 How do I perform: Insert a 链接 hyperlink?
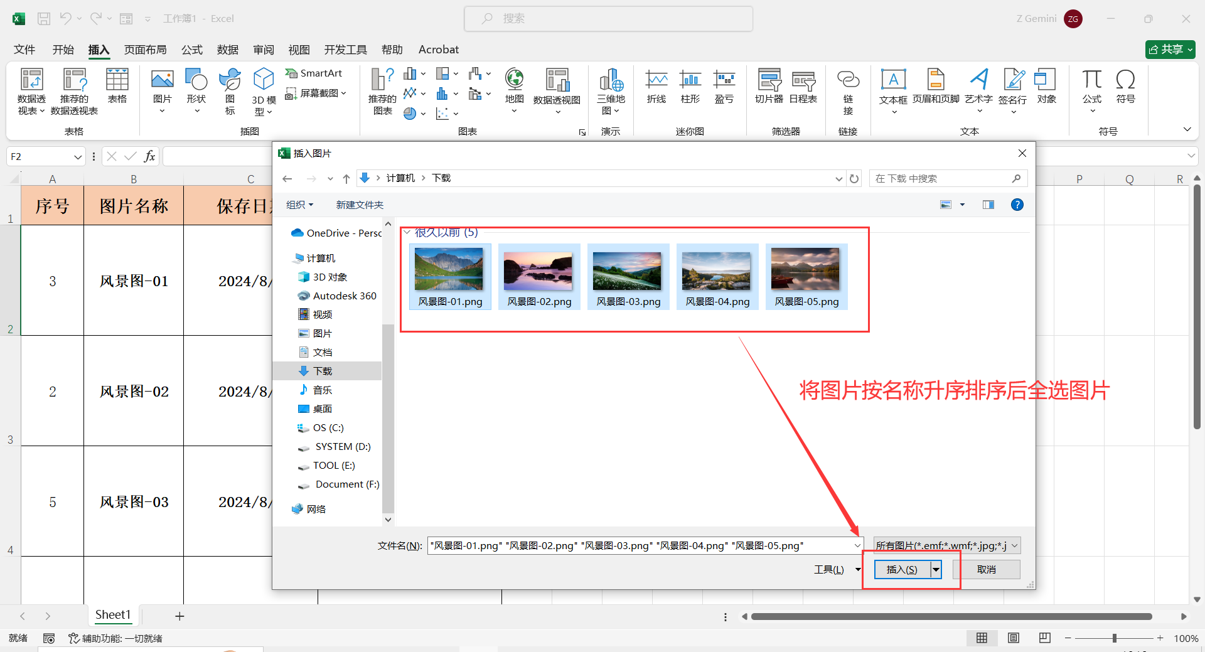point(848,88)
